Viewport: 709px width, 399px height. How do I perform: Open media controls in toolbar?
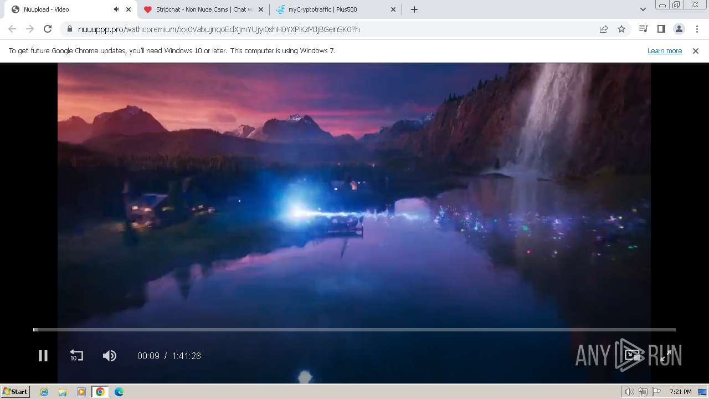[x=643, y=29]
